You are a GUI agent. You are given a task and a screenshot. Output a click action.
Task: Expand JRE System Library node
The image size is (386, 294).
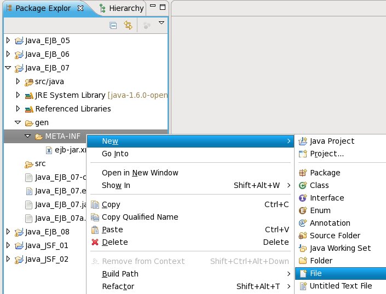tap(18, 95)
